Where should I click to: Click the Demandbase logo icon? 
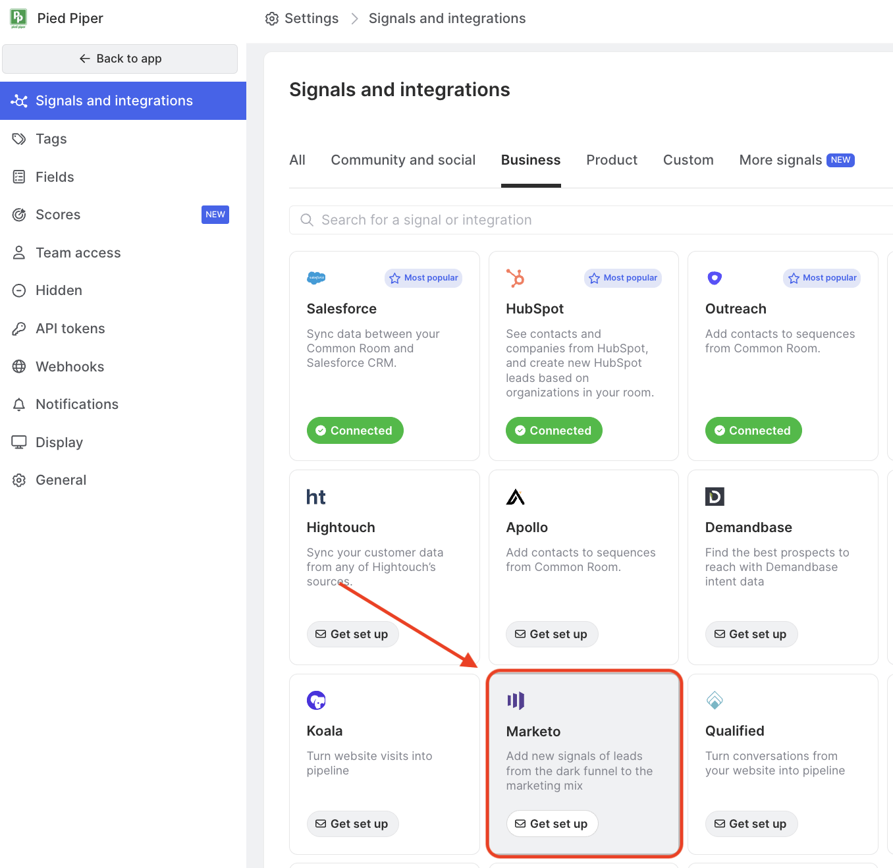pyautogui.click(x=715, y=497)
